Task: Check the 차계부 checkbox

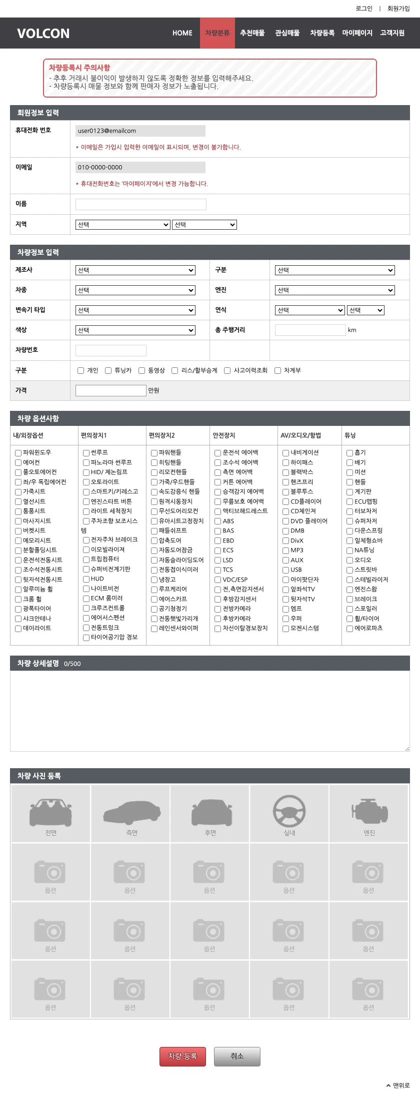Action: [x=277, y=371]
